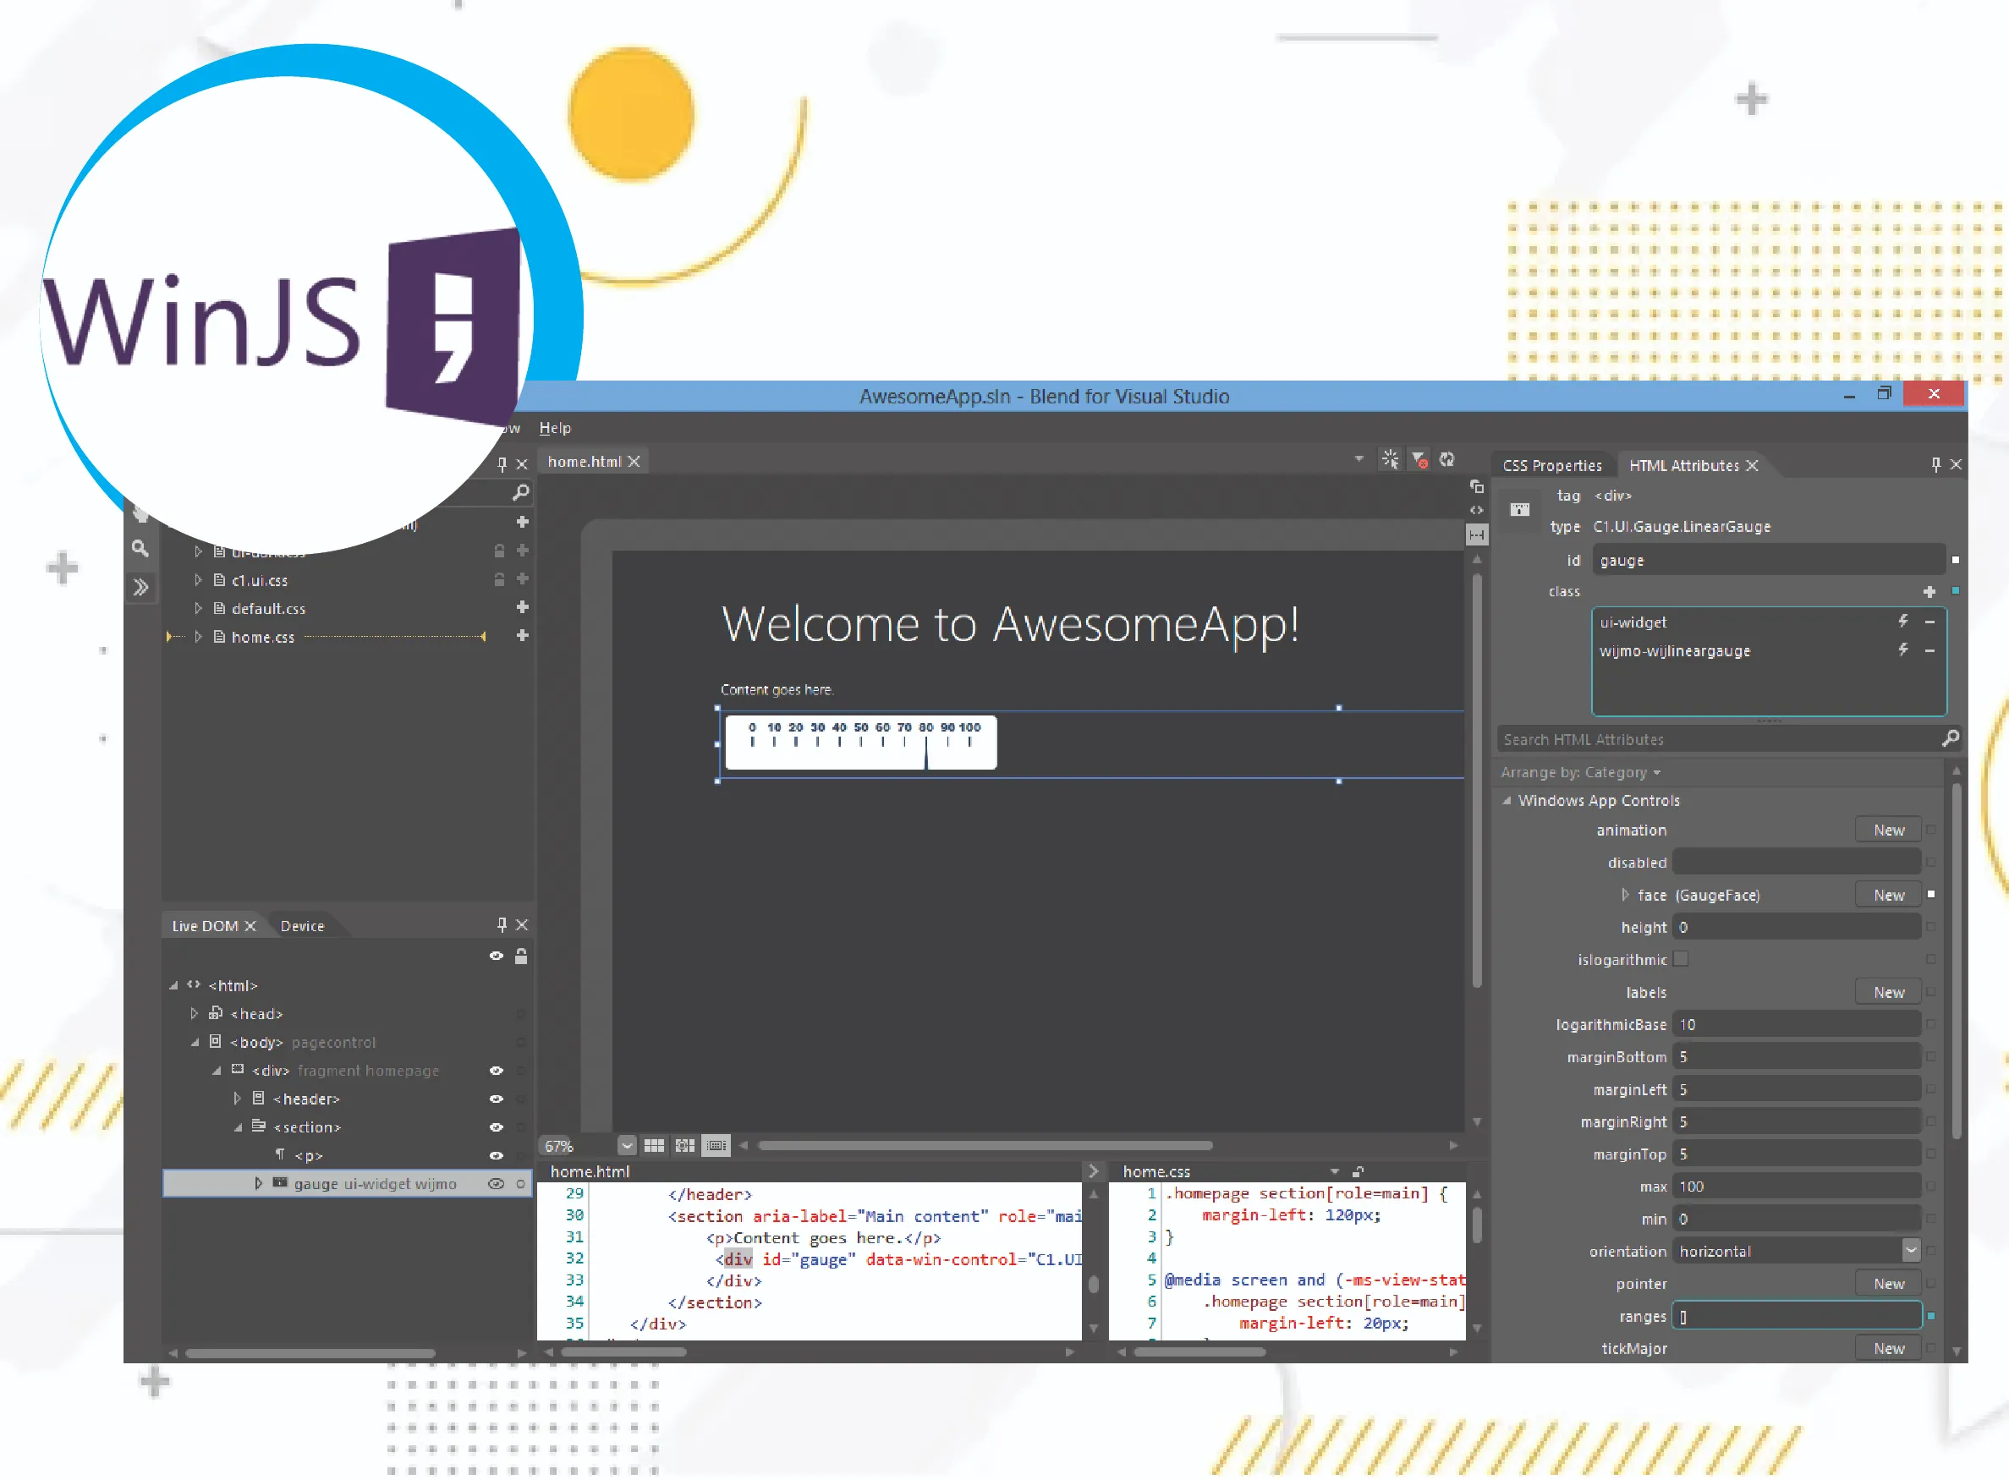Image resolution: width=2009 pixels, height=1480 pixels.
Task: Toggle visibility of gauge ui-widget wijmo row
Action: [x=497, y=1184]
